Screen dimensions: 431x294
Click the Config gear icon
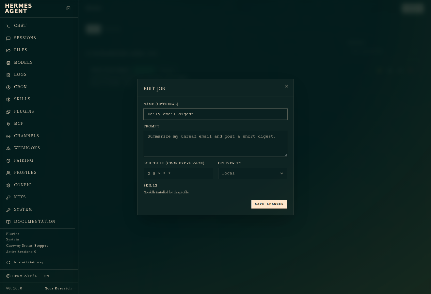click(x=8, y=185)
